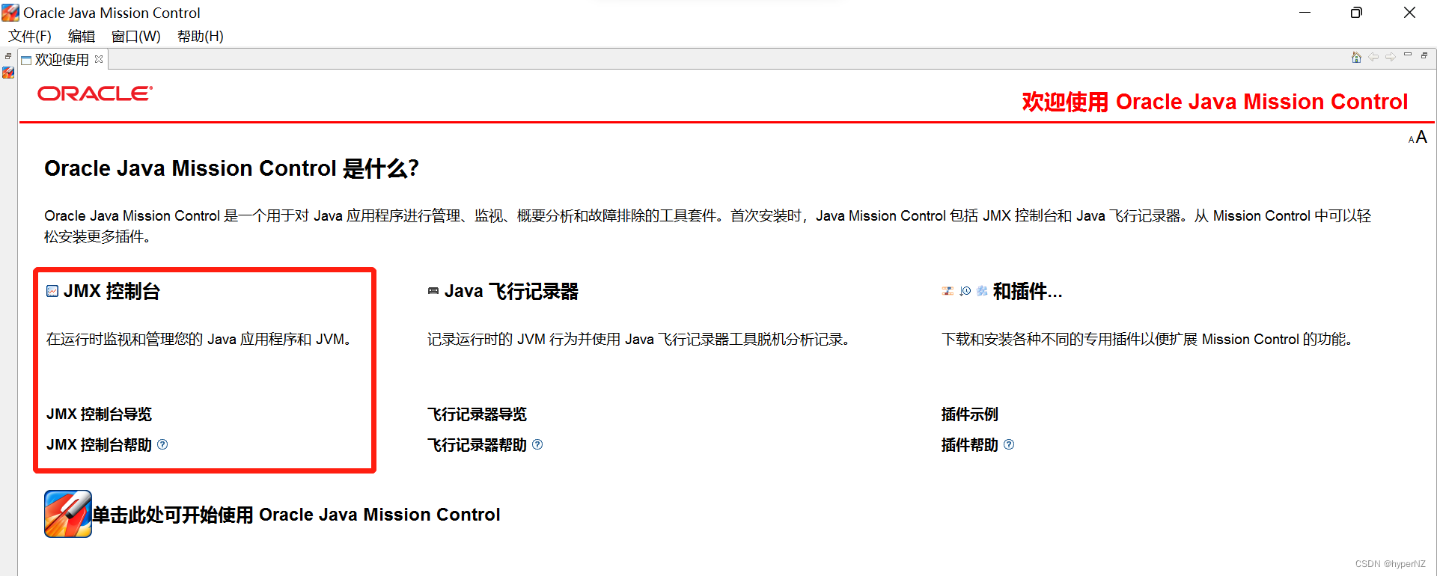Click the Java 飞行记录器 heading icon
The width and height of the screenshot is (1437, 576).
coord(433,291)
